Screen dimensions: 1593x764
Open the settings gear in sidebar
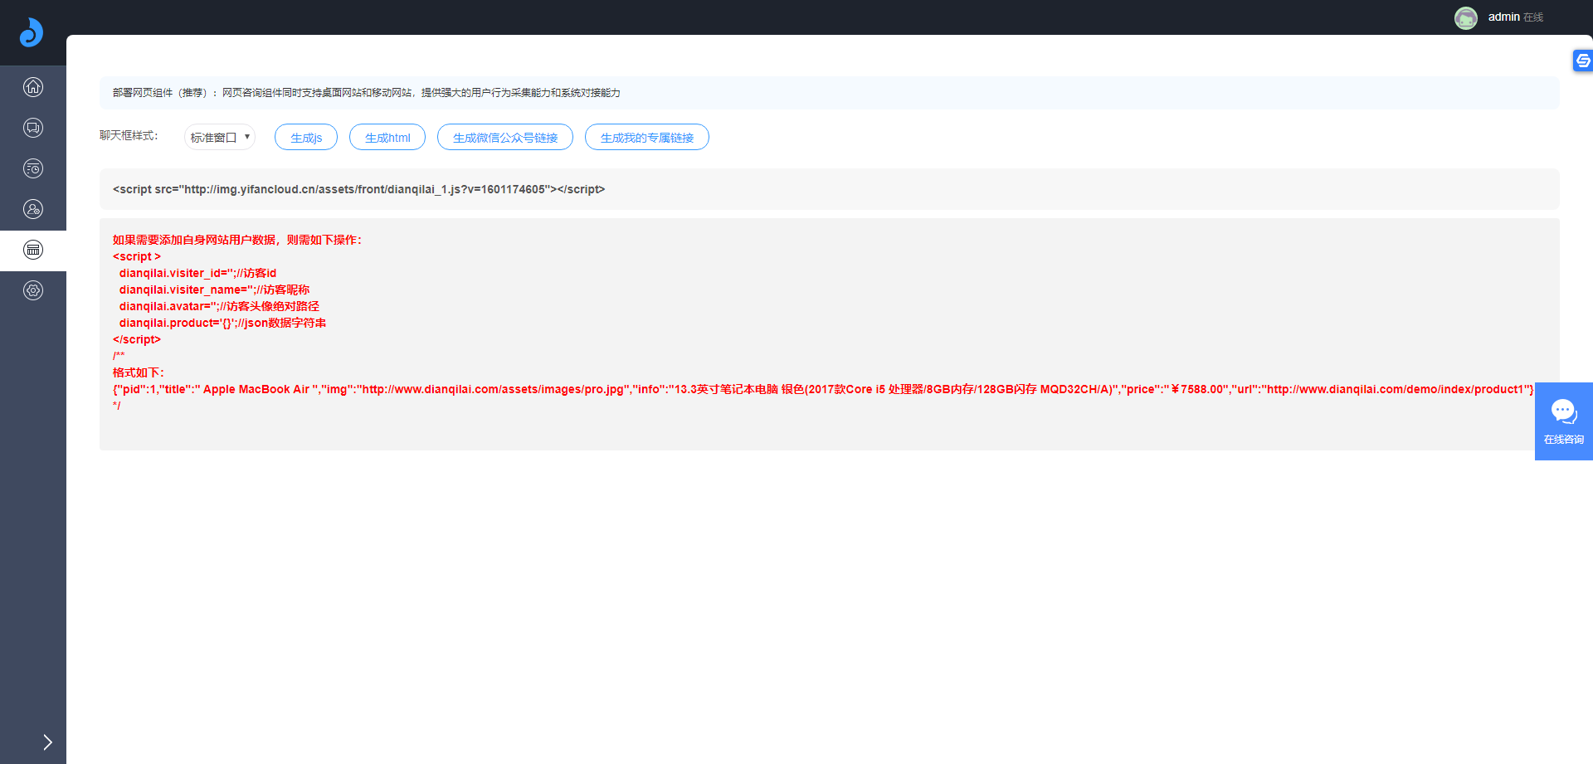[x=33, y=290]
